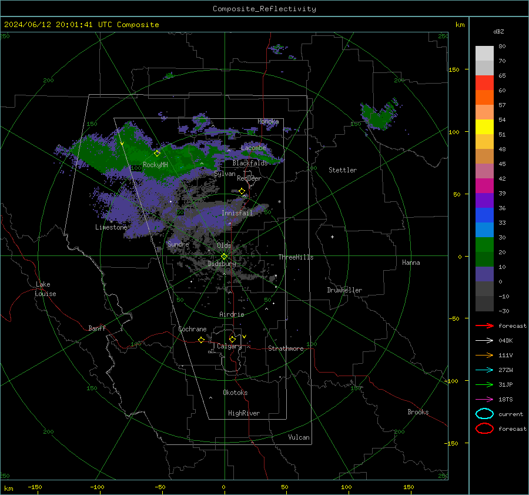Image resolution: width=529 pixels, height=495 pixels.
Task: Select the purple 10 dBZ color swatch
Action: pyautogui.click(x=484, y=274)
